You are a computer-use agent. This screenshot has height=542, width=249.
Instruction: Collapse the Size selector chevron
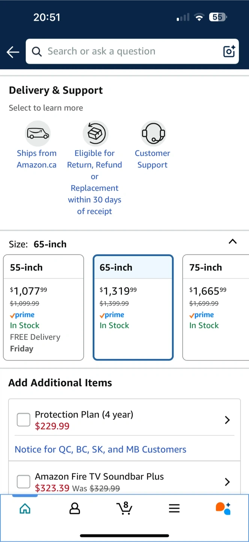[x=232, y=242]
